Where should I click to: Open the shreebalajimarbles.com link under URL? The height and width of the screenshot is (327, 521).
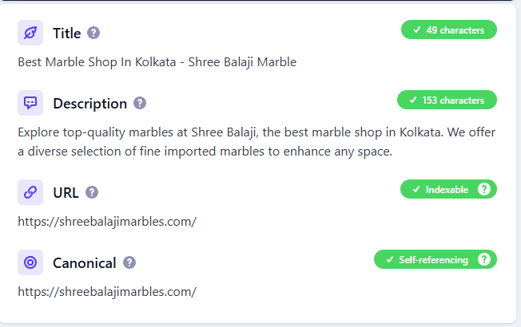click(107, 222)
